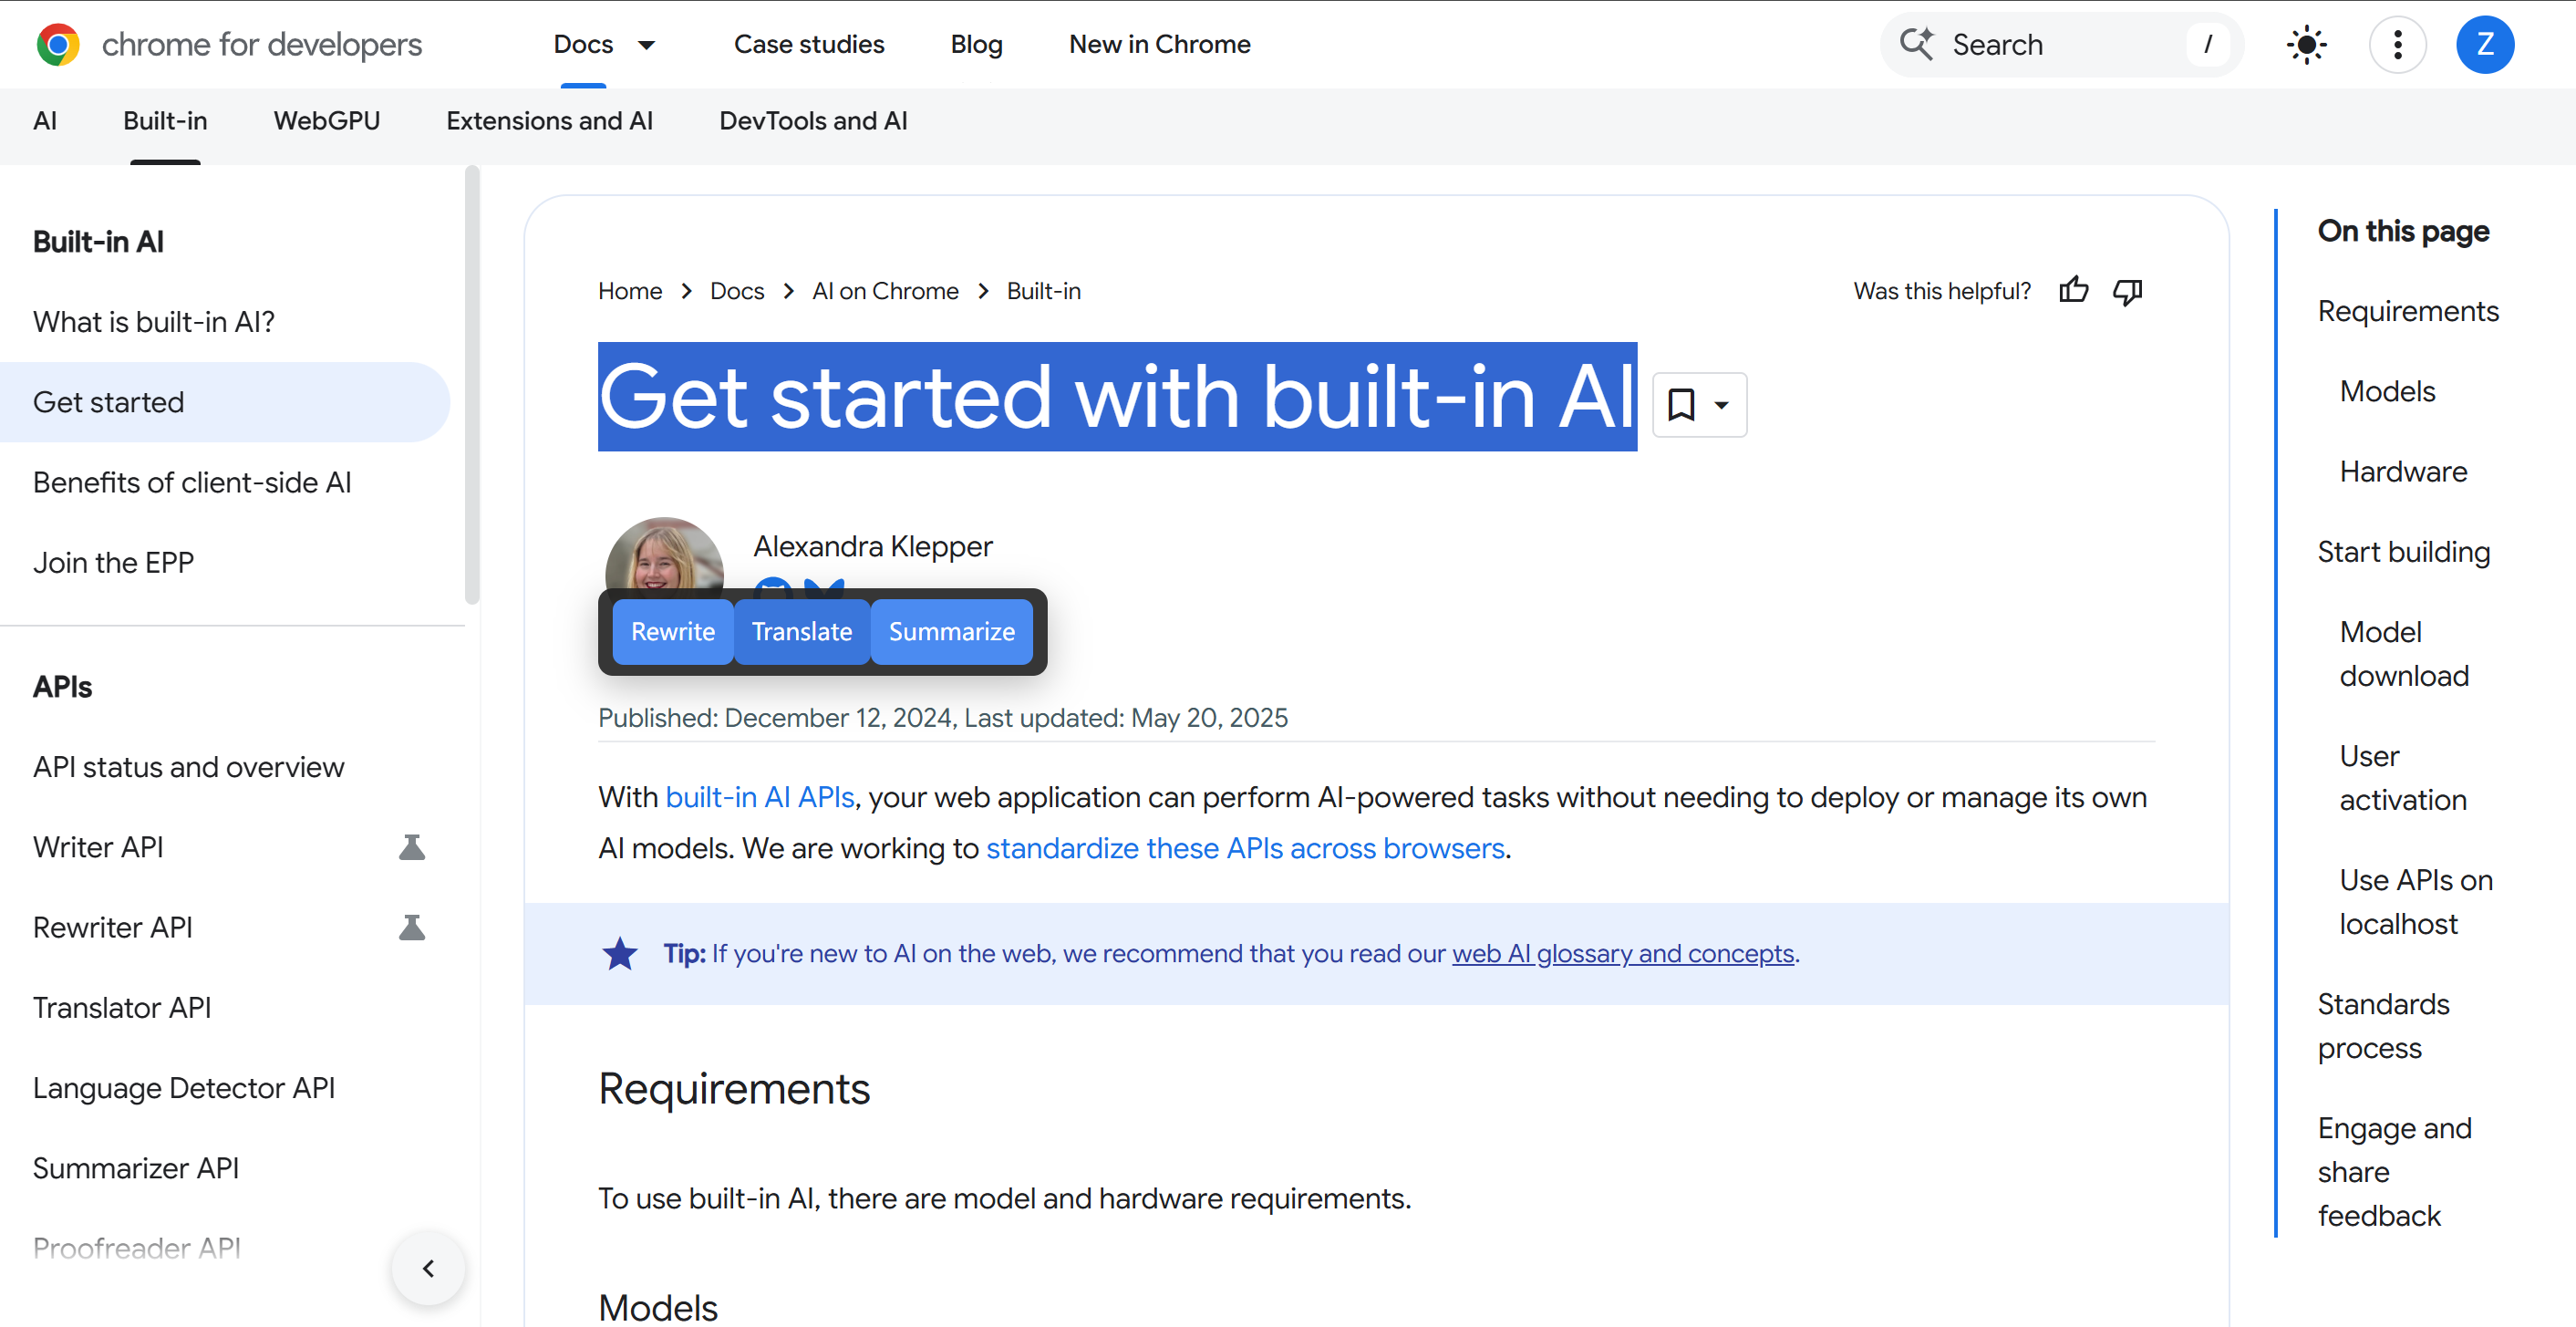Switch to the WebGPU tab
This screenshot has width=2576, height=1327.
(326, 120)
